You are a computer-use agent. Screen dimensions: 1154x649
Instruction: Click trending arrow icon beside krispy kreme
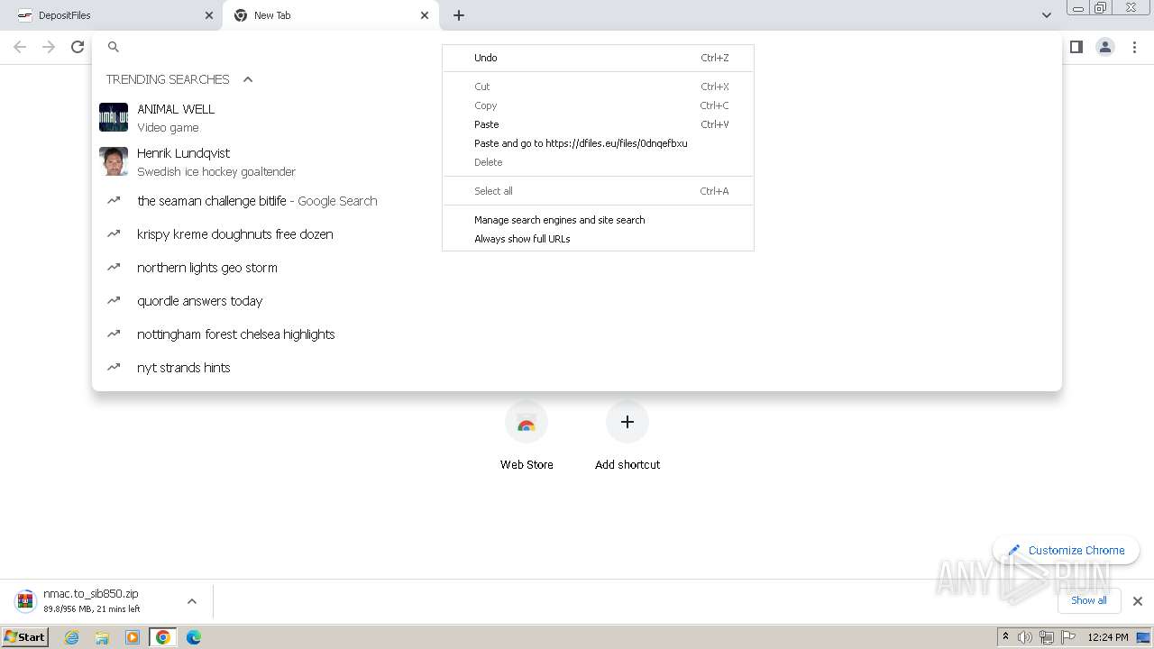(x=114, y=233)
